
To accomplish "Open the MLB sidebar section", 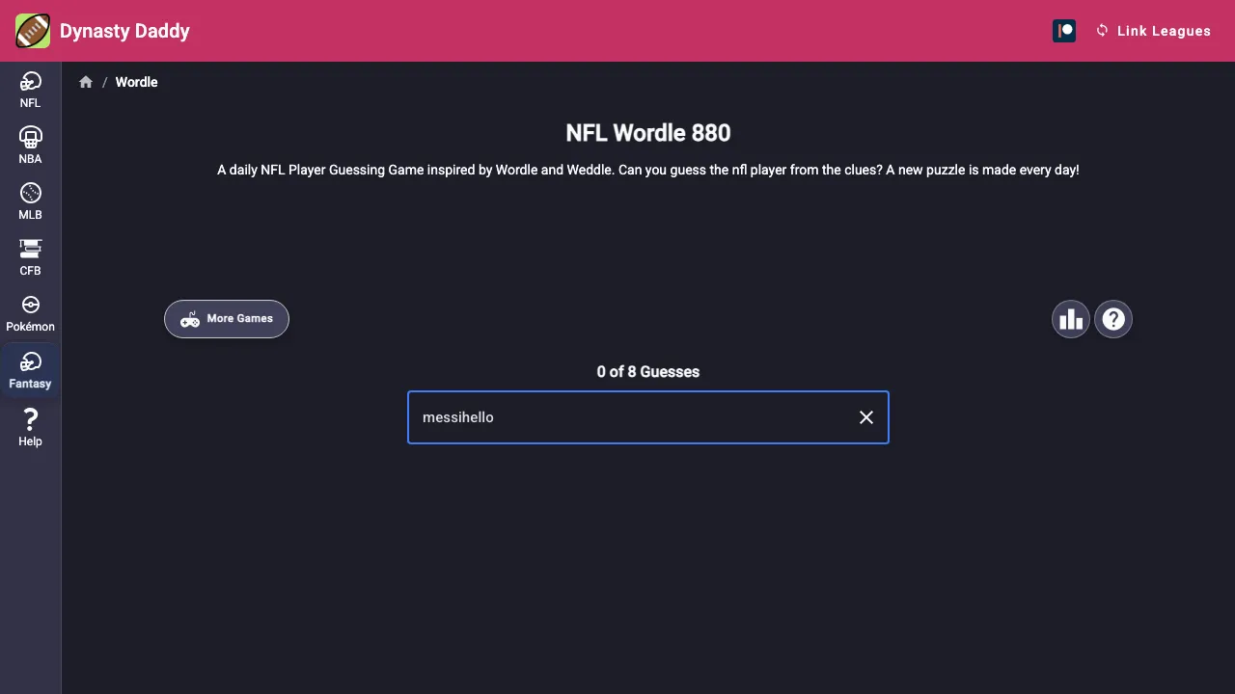I will tap(30, 201).
